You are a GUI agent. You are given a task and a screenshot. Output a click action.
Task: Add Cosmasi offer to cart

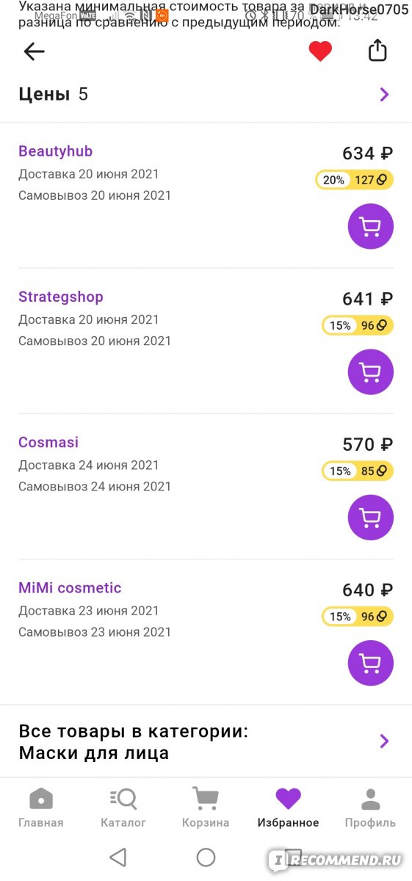pos(371,518)
